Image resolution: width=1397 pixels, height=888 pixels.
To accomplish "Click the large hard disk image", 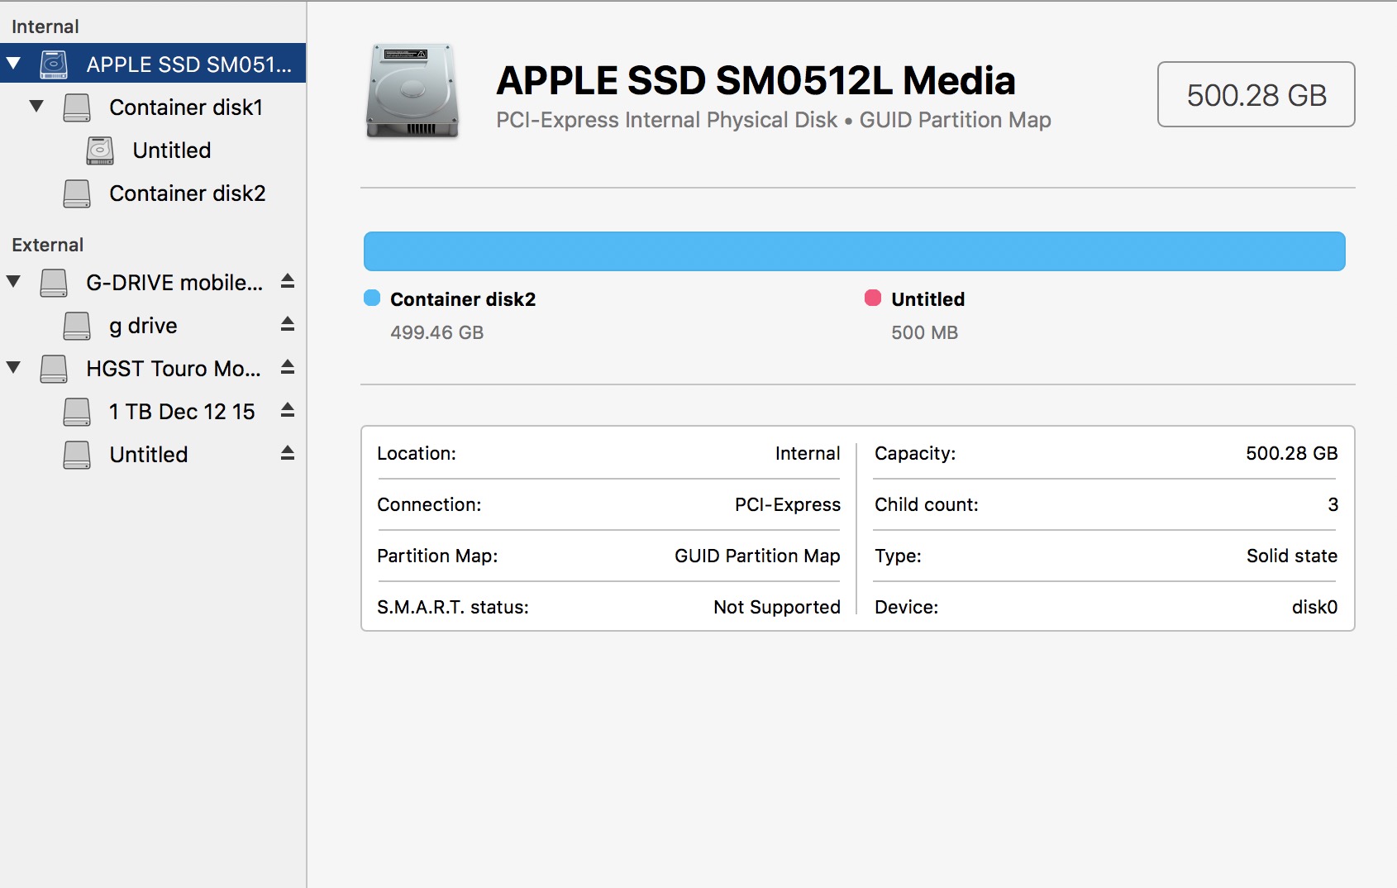I will pos(412,91).
